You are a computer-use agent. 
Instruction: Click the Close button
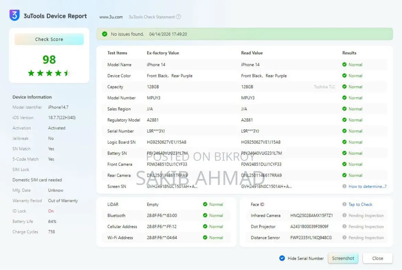[x=377, y=258]
